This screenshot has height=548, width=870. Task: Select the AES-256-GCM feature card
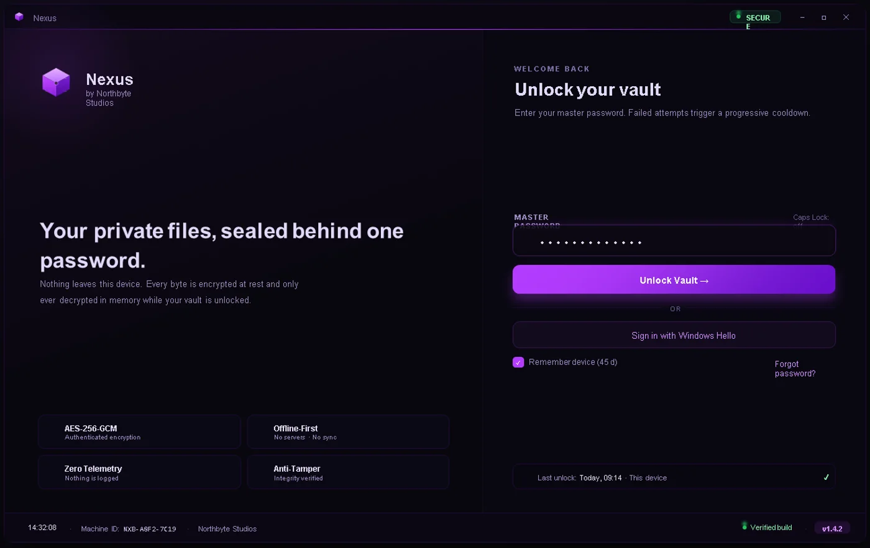[x=139, y=432]
